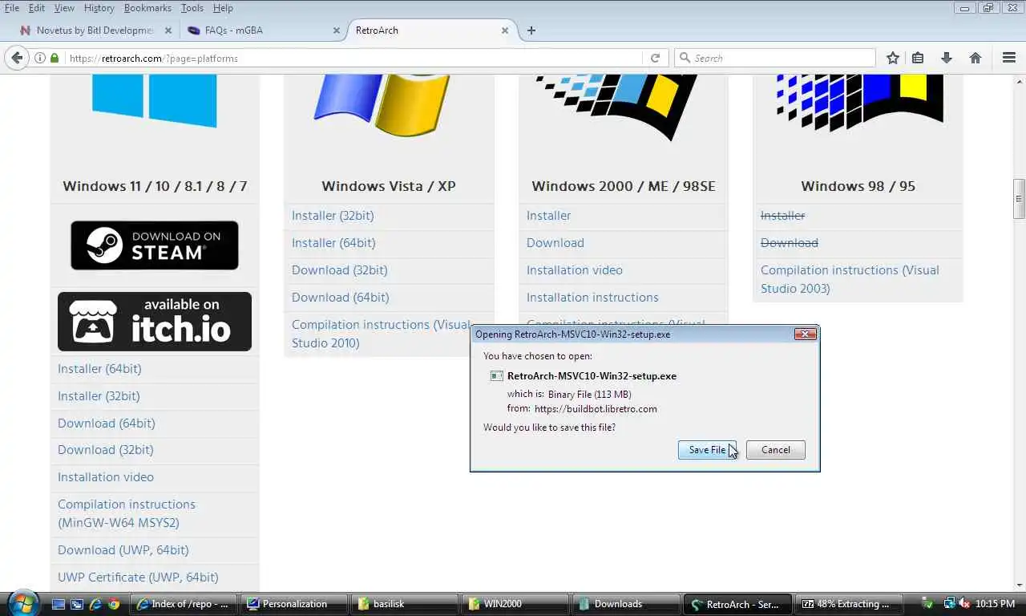This screenshot has height=616, width=1026.
Task: Open the File menu
Action: [11, 8]
